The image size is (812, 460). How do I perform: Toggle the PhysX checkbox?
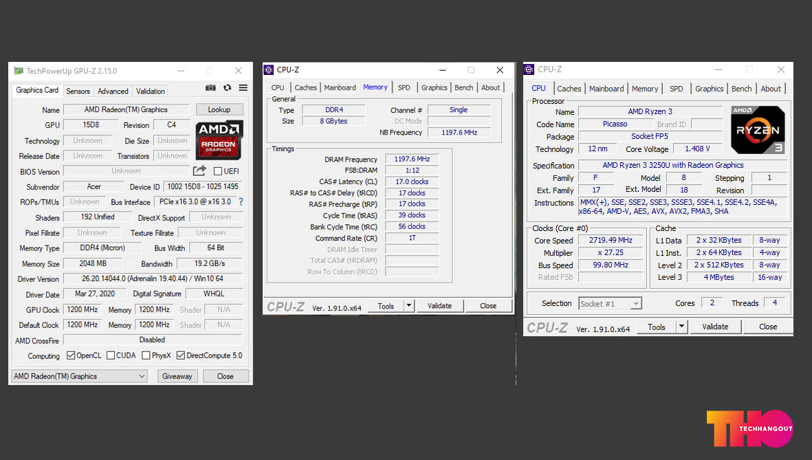click(x=146, y=355)
